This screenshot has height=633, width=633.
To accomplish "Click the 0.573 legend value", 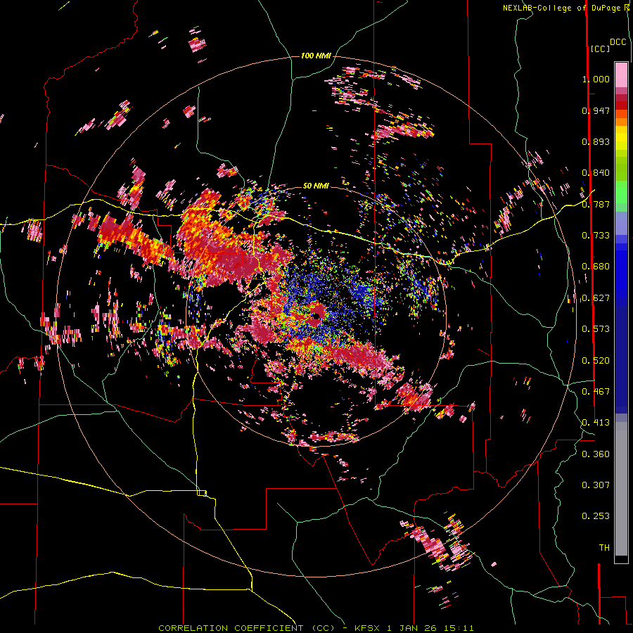I will click(596, 329).
